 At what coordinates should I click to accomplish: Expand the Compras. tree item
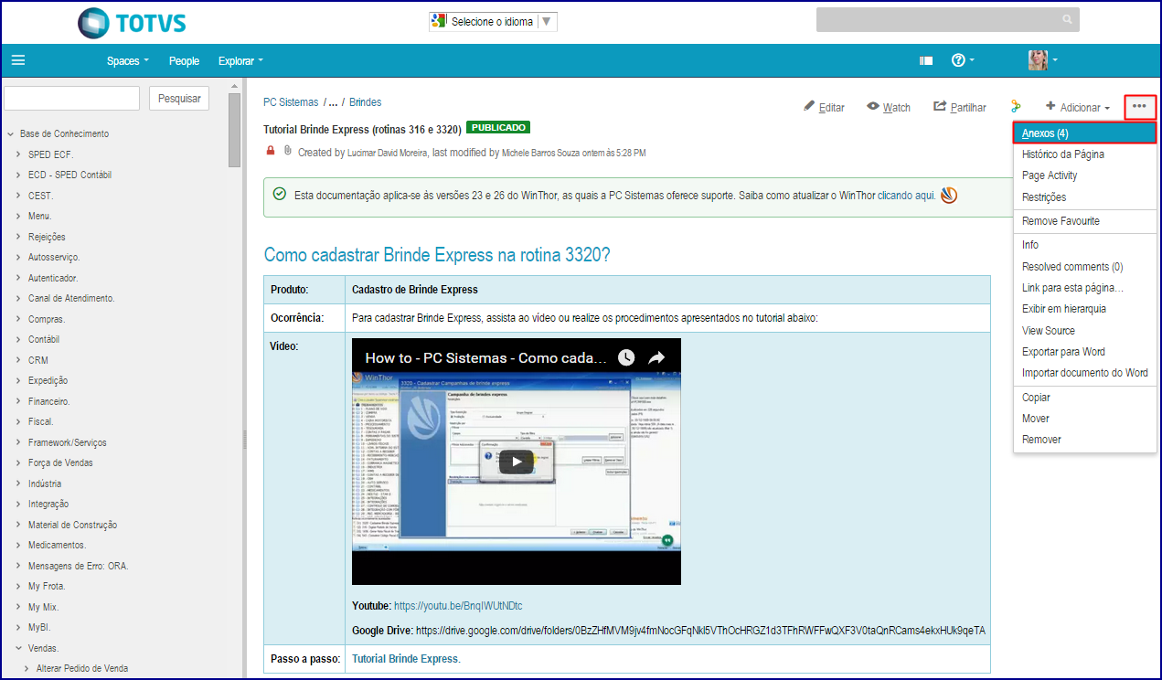(18, 319)
